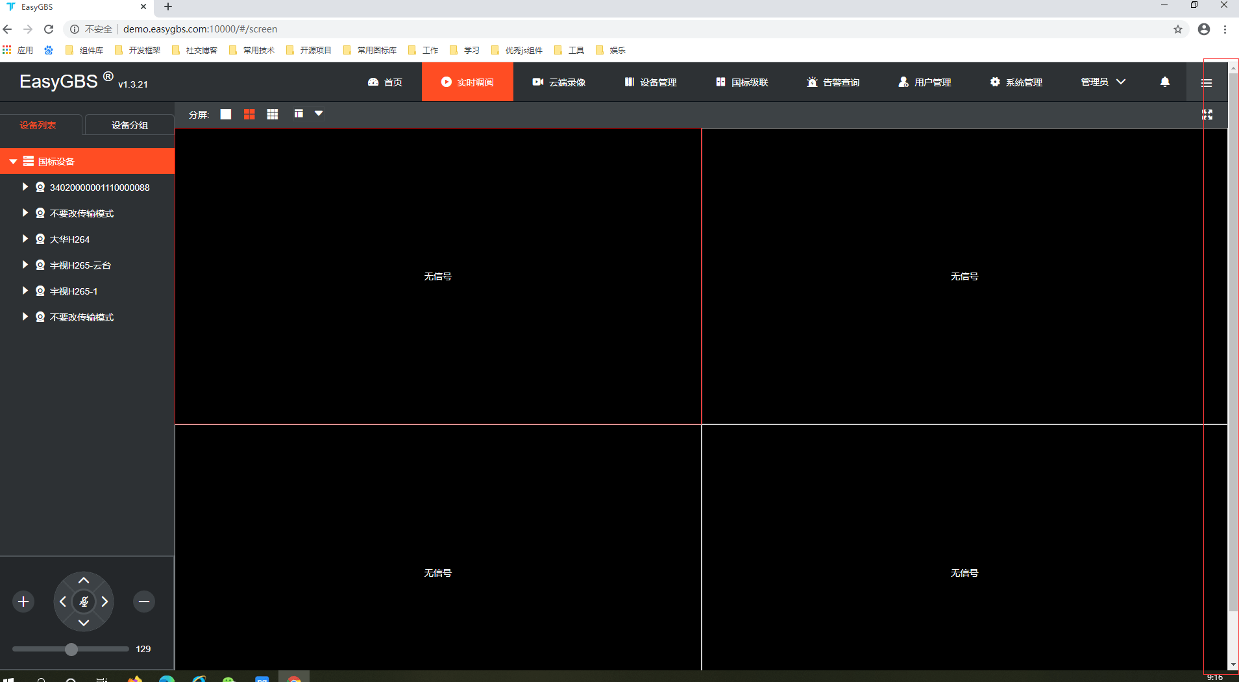This screenshot has width=1239, height=682.
Task: Click the PTZ speed slider handle
Action: 71,649
